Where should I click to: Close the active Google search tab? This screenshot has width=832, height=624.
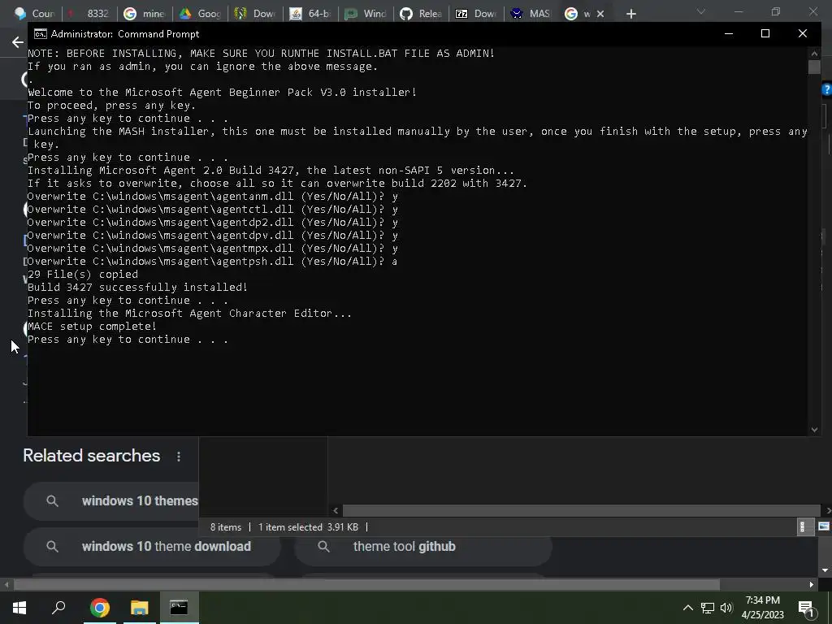click(600, 14)
